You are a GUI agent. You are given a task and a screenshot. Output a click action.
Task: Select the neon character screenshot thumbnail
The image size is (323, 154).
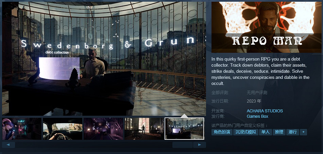(22, 129)
